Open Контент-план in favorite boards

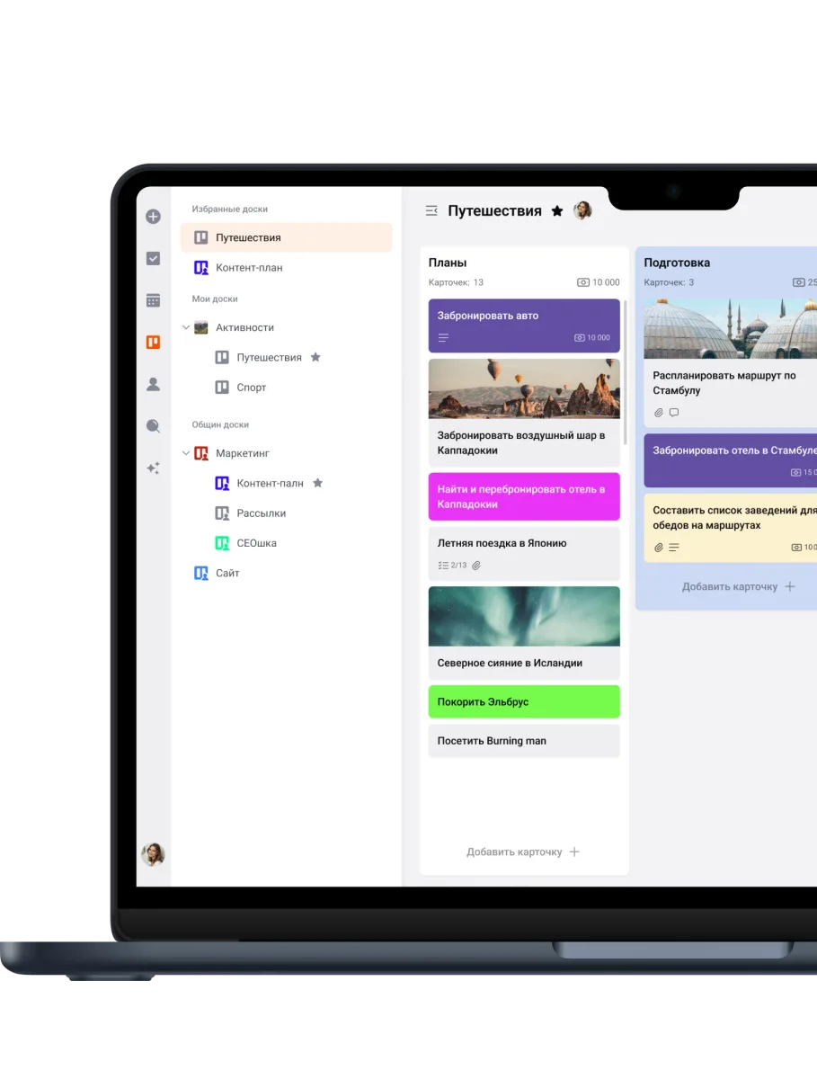coord(248,268)
